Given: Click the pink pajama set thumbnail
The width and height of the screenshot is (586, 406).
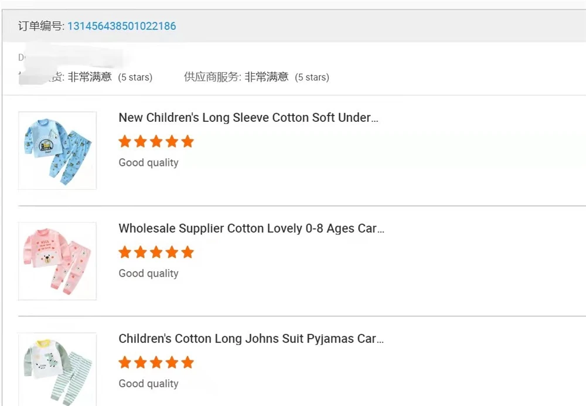Looking at the screenshot, I should click(57, 261).
